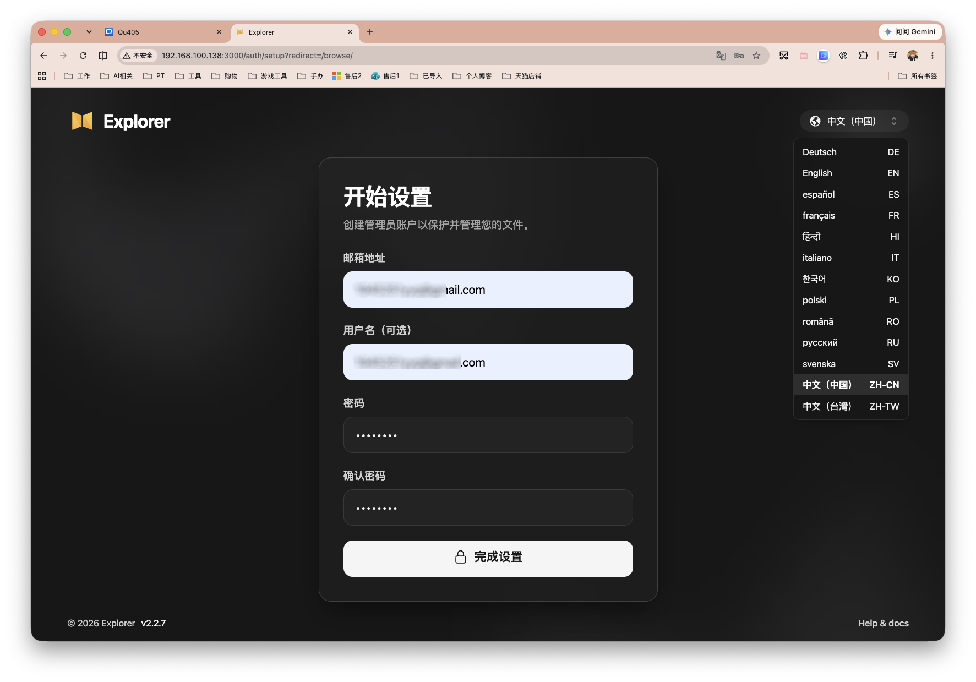Focus the 邮箱地址 email input field
Viewport: 976px width, 682px height.
coord(488,290)
